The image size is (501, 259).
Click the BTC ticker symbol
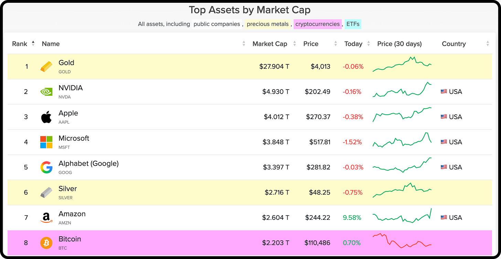tap(63, 248)
